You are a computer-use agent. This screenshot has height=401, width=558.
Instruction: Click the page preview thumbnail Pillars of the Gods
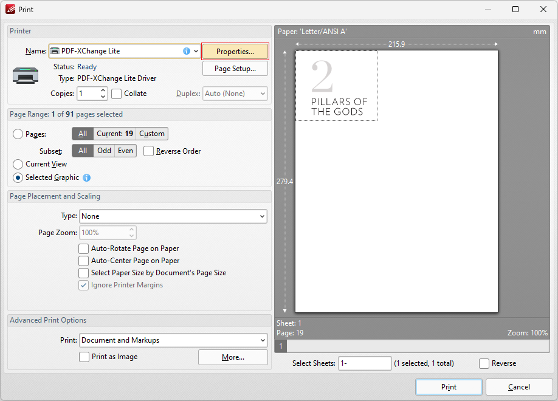pyautogui.click(x=336, y=86)
